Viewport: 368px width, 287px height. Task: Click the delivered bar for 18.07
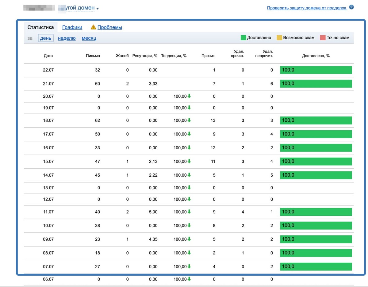pyautogui.click(x=316, y=120)
